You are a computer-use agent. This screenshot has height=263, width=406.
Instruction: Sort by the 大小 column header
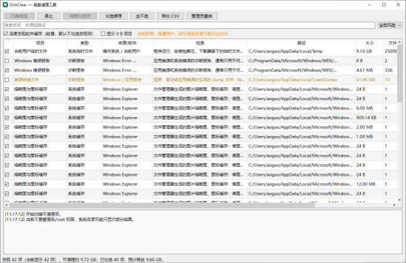[x=369, y=43]
